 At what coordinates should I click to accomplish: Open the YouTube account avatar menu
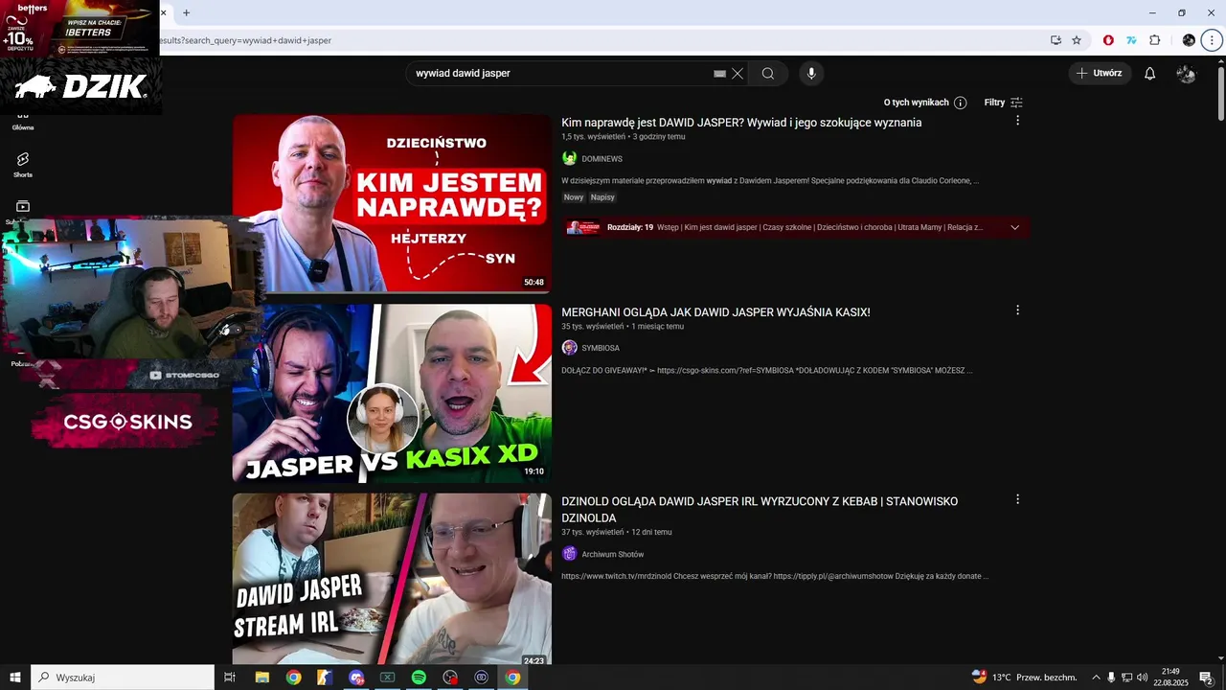[1186, 74]
